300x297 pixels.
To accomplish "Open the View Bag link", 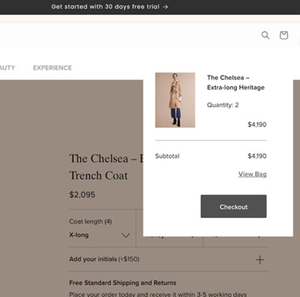I will [252, 174].
